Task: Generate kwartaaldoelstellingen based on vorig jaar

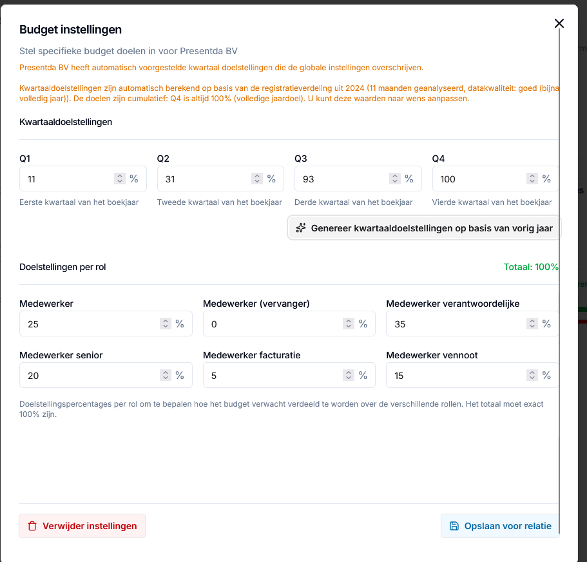Action: tap(424, 228)
